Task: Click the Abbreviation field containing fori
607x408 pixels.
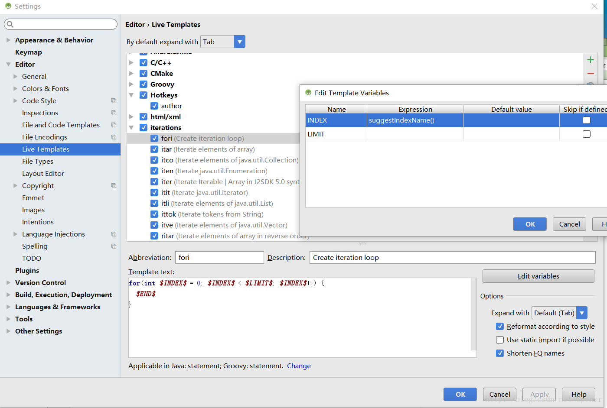Action: (219, 257)
